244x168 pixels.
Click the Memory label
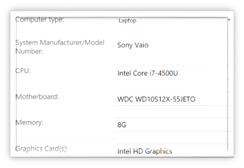29,123
